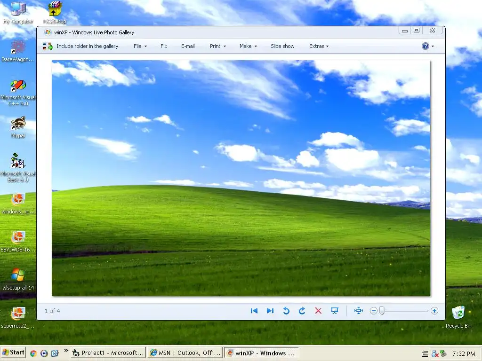Click the 7:32 PM clock

coord(464,353)
